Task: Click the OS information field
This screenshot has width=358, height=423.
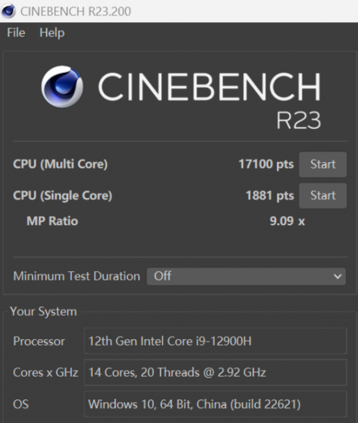Action: tap(216, 404)
